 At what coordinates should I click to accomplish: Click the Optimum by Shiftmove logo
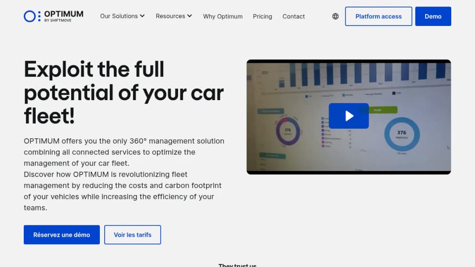[54, 16]
